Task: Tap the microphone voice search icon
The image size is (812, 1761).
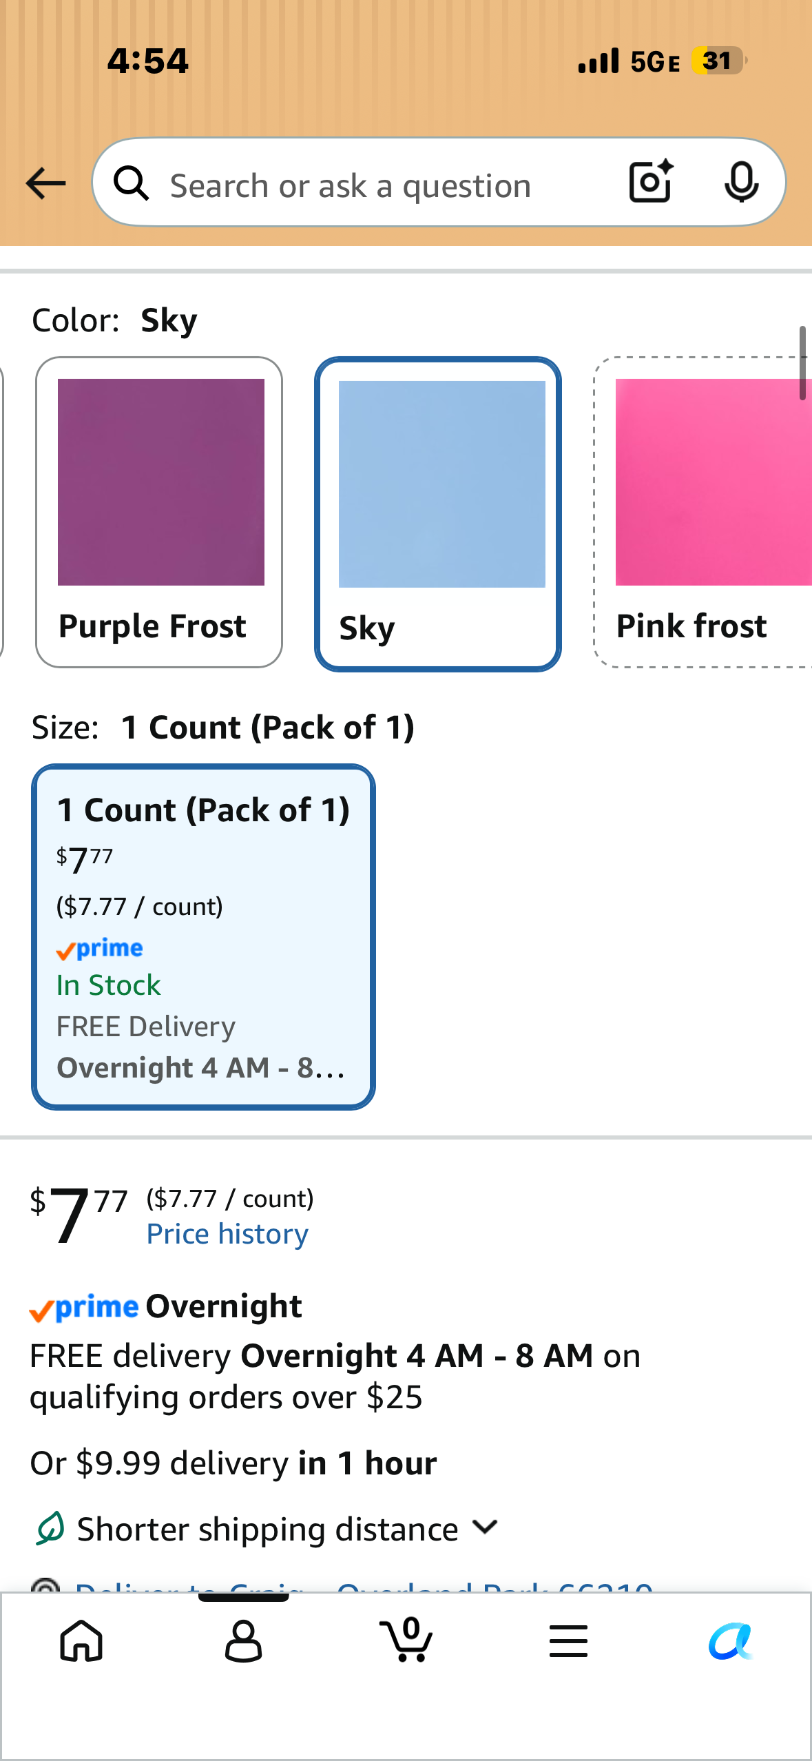Action: [x=741, y=183]
